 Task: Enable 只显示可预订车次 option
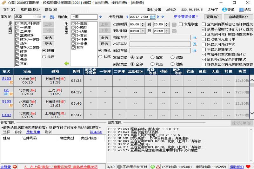coord(204,44)
